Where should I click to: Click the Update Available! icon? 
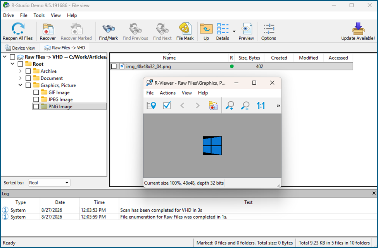click(x=358, y=29)
